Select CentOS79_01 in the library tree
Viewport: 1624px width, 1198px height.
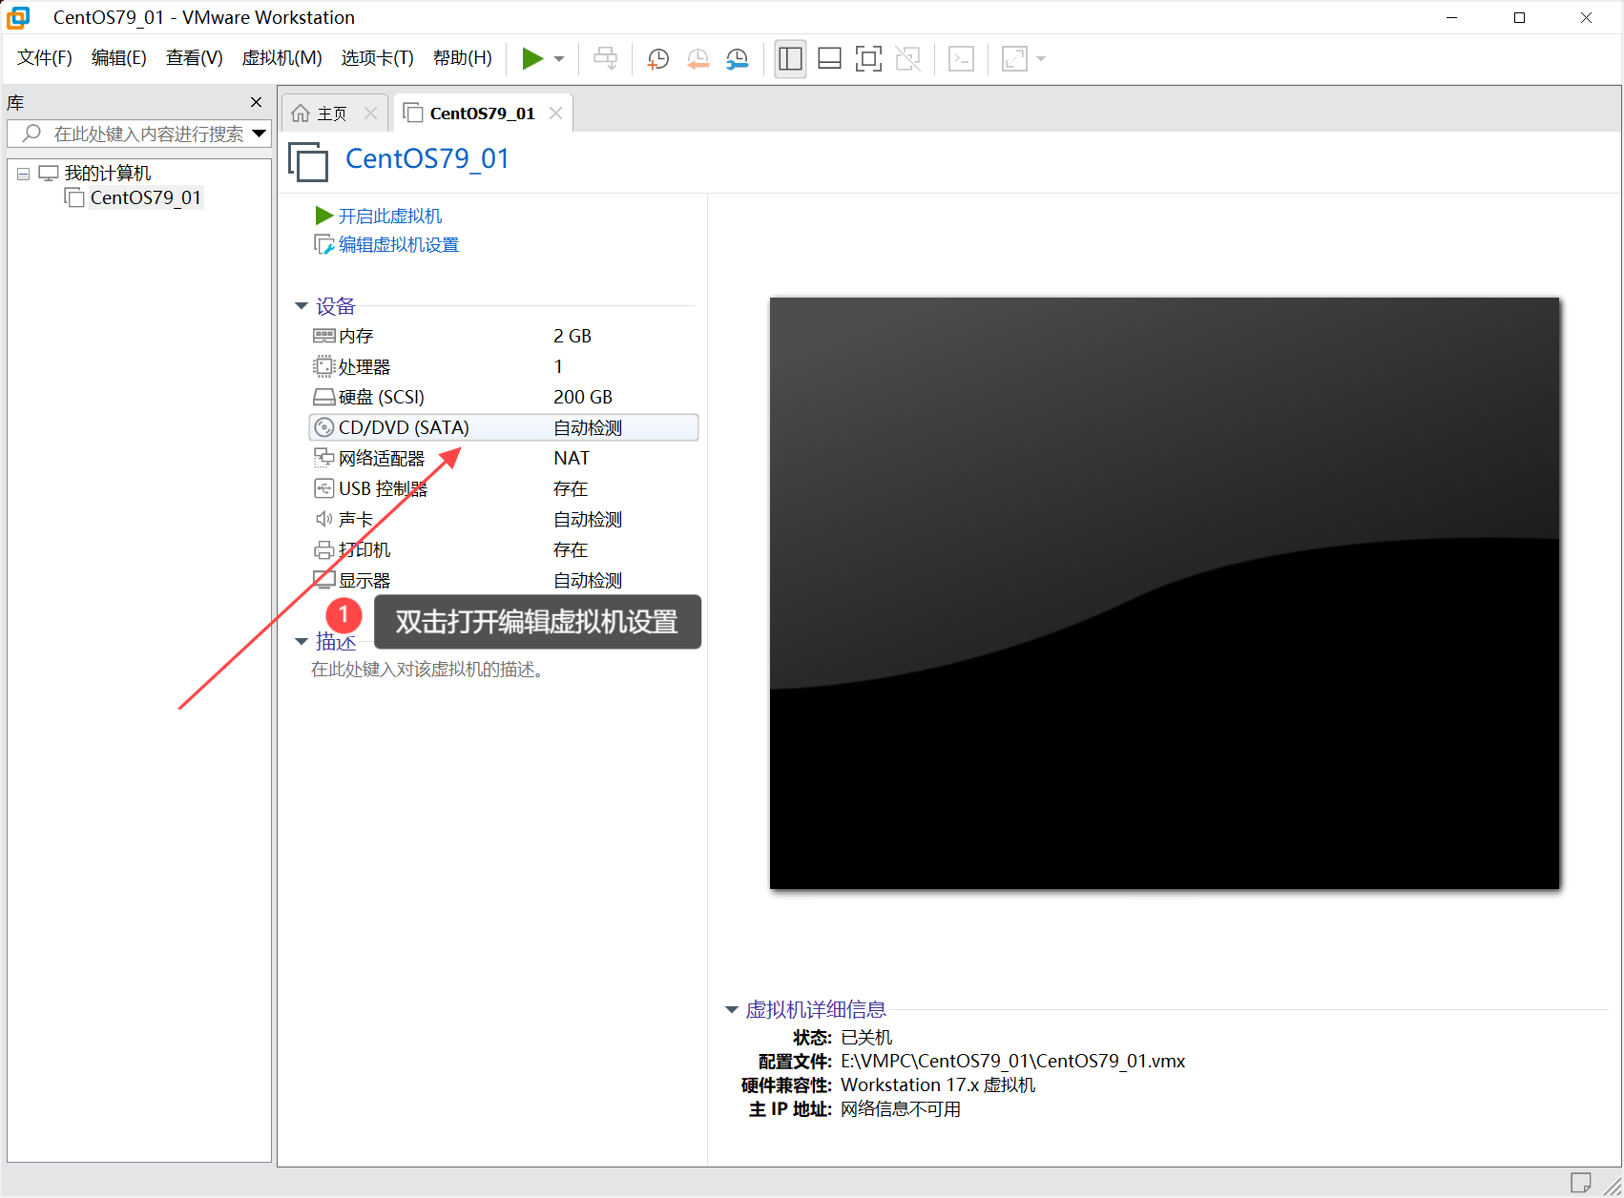point(146,197)
